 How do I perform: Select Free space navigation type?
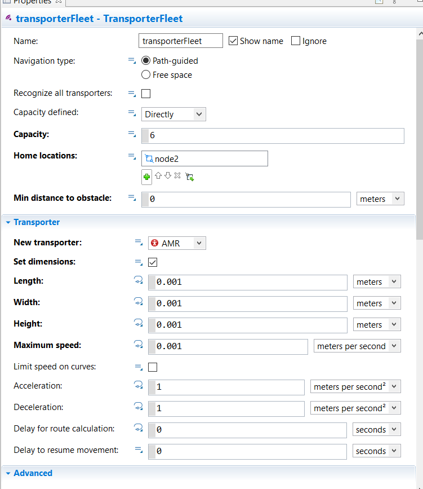point(146,75)
